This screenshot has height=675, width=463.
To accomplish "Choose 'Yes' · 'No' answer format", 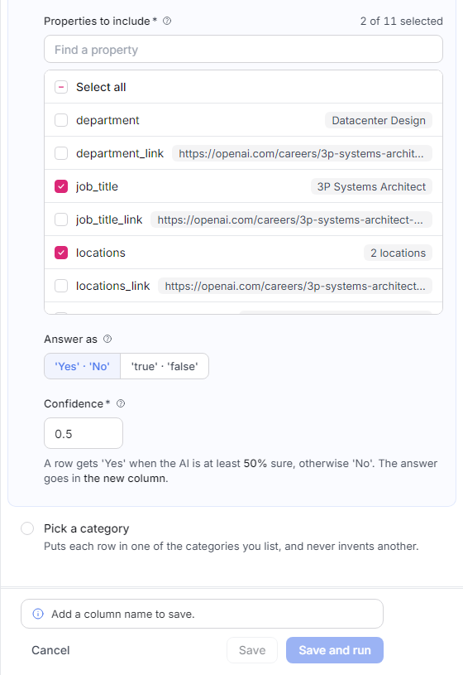I will (82, 366).
